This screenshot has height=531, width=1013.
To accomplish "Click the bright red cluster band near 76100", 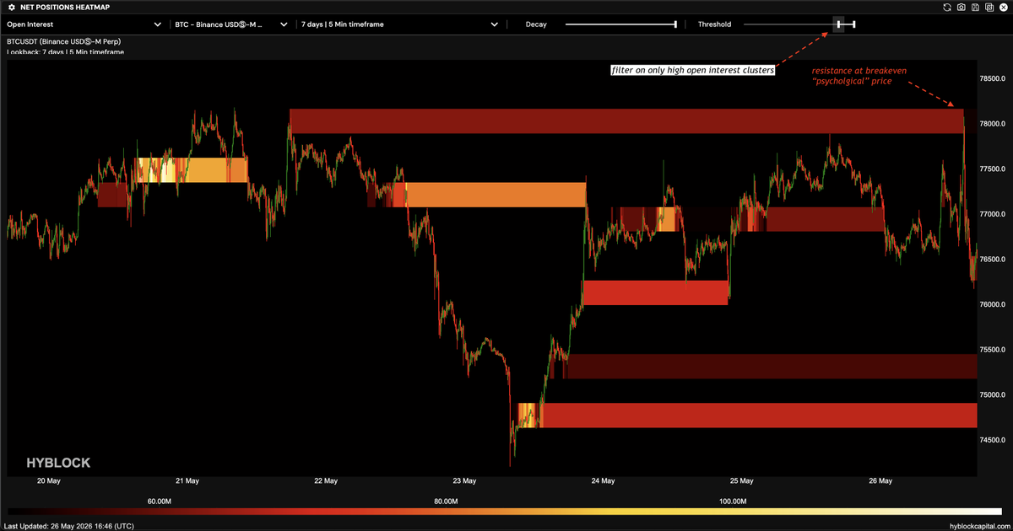I will point(656,292).
